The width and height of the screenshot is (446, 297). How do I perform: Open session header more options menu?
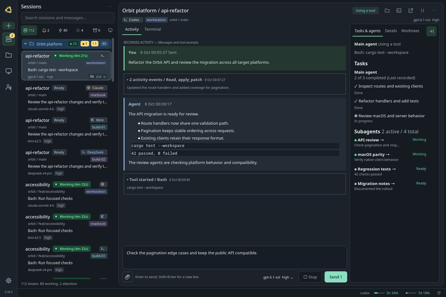coord(434,11)
